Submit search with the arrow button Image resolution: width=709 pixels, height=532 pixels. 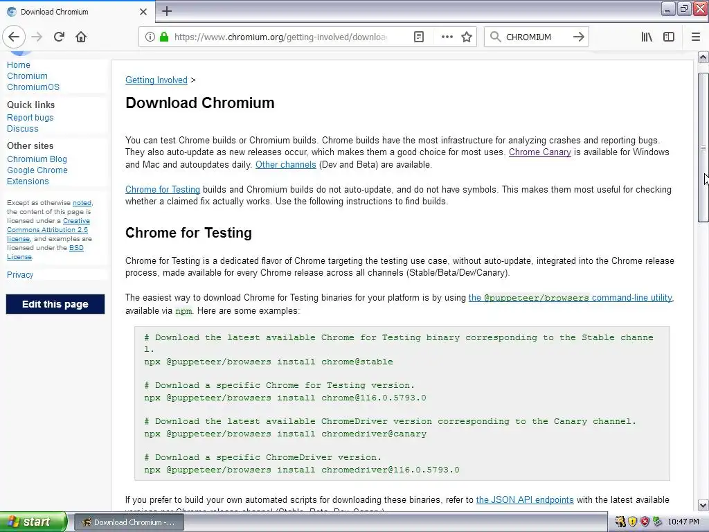[578, 37]
